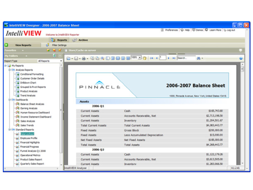Click monitor icon at right of Favorites bar
Screen dimensions: 253x190
click(x=240, y=50)
